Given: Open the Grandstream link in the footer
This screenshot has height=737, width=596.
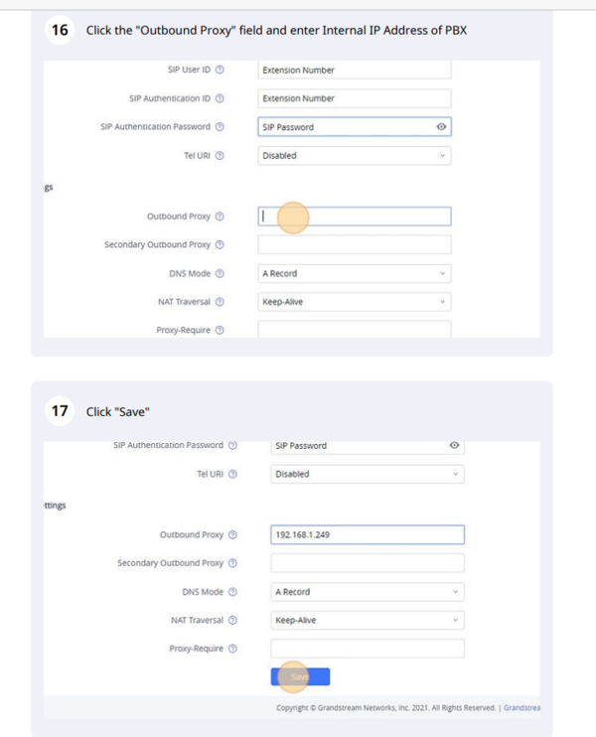Looking at the screenshot, I should (x=521, y=708).
